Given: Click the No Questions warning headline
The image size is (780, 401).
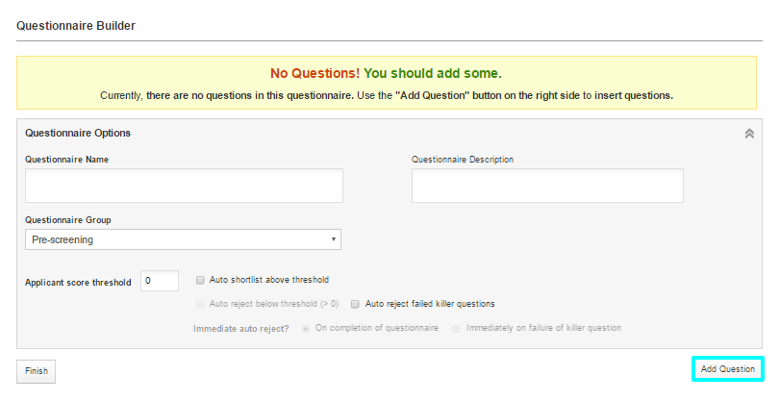Looking at the screenshot, I should [386, 73].
